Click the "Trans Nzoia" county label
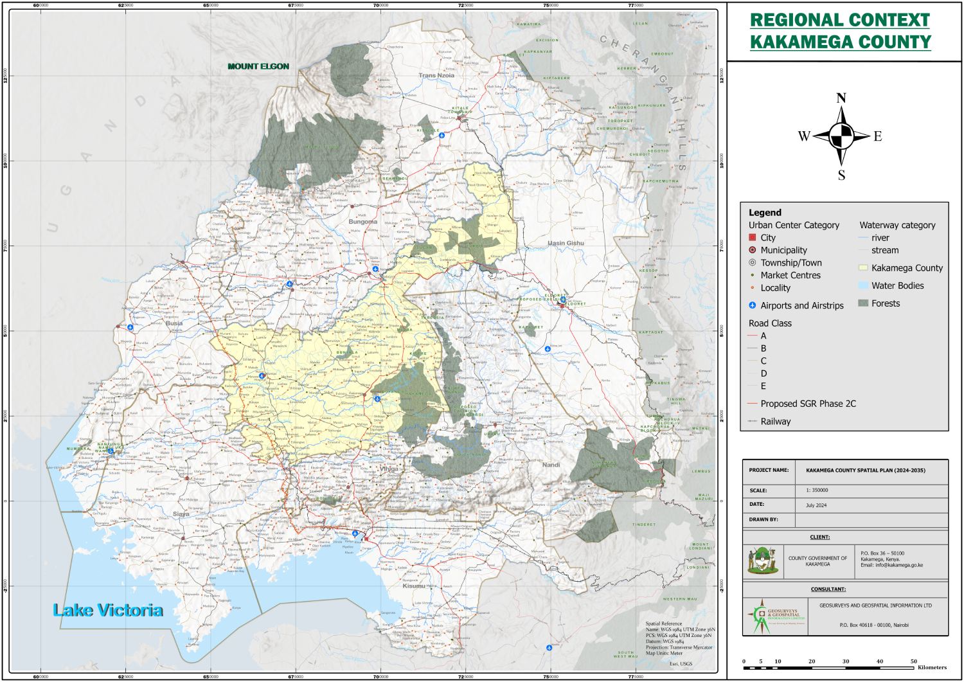 436,75
